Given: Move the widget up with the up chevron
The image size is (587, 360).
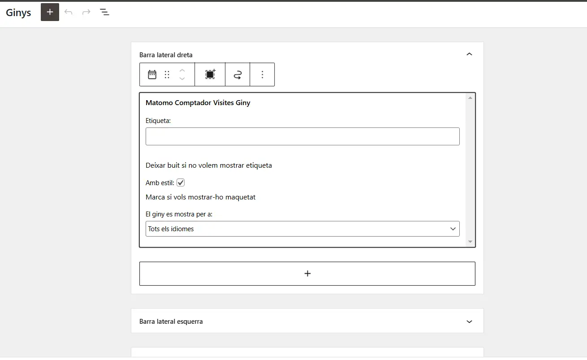Looking at the screenshot, I should point(182,70).
